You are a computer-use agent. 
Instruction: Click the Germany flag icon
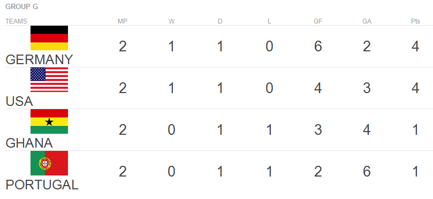(49, 38)
